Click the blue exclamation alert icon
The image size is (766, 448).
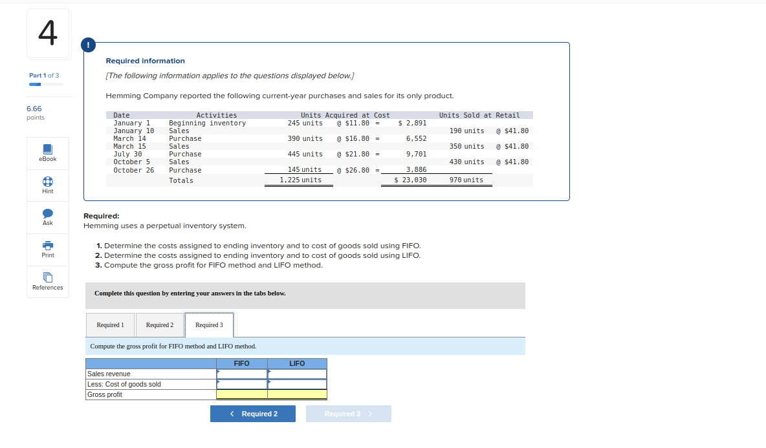88,45
